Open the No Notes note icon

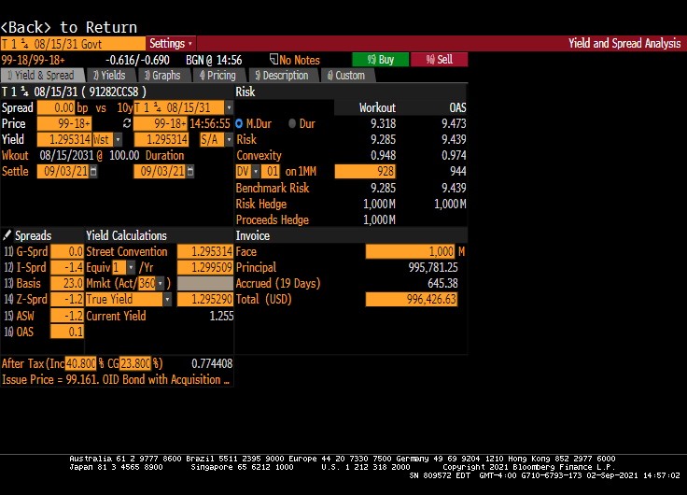[x=274, y=60]
